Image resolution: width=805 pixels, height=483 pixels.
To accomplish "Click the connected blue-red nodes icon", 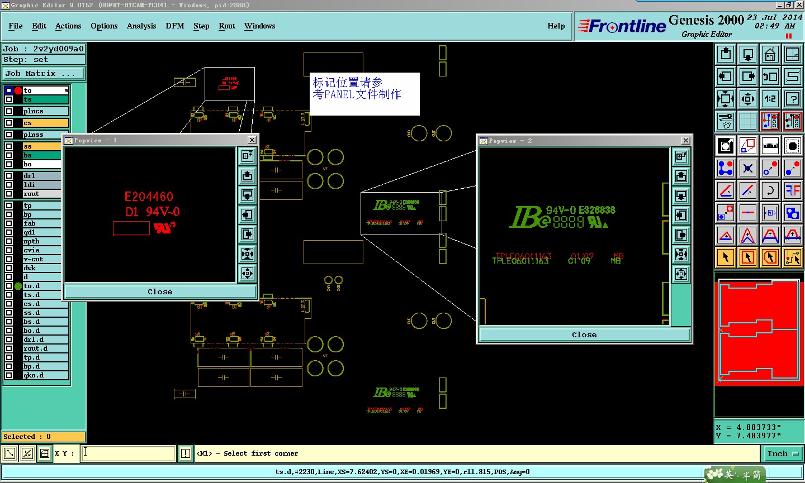I will click(726, 168).
